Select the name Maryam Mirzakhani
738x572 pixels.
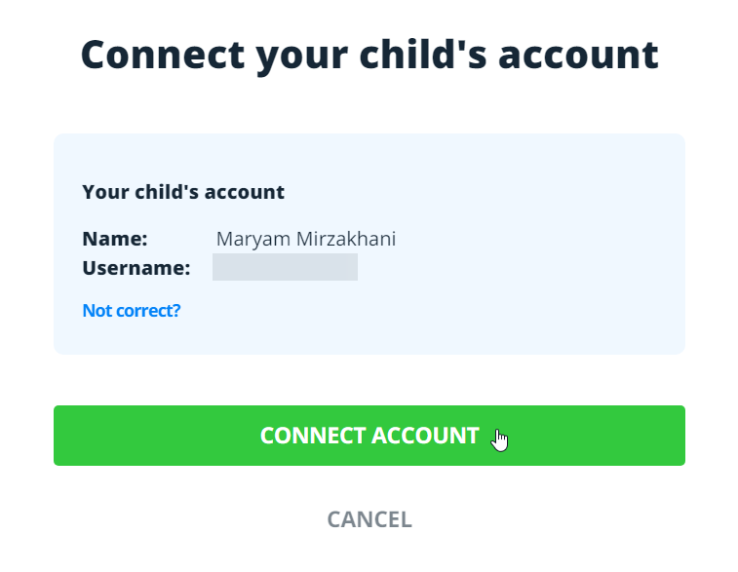(305, 239)
